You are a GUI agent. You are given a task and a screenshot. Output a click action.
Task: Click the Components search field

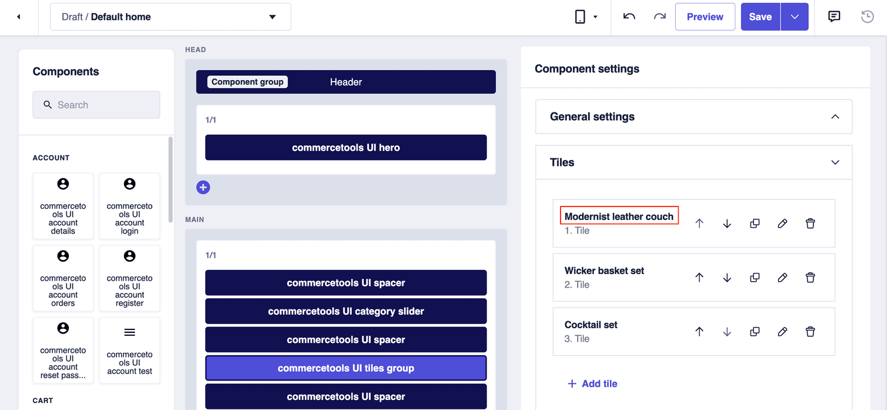[x=96, y=105]
